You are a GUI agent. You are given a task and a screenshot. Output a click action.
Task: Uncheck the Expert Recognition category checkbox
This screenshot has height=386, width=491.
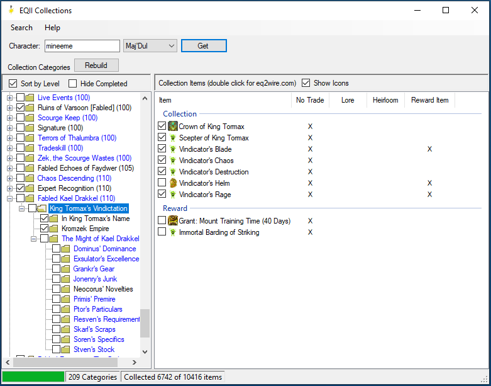[20, 188]
